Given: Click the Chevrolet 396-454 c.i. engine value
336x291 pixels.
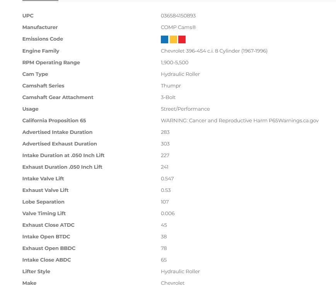Looking at the screenshot, I should pyautogui.click(x=214, y=51).
